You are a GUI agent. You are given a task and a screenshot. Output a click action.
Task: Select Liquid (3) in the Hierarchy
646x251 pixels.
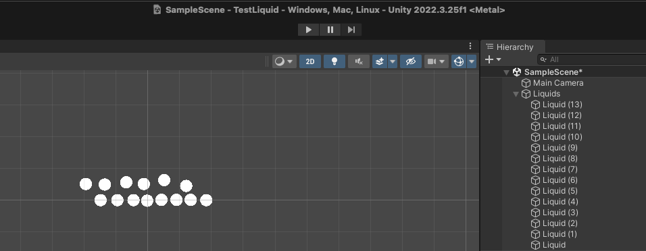(x=560, y=213)
